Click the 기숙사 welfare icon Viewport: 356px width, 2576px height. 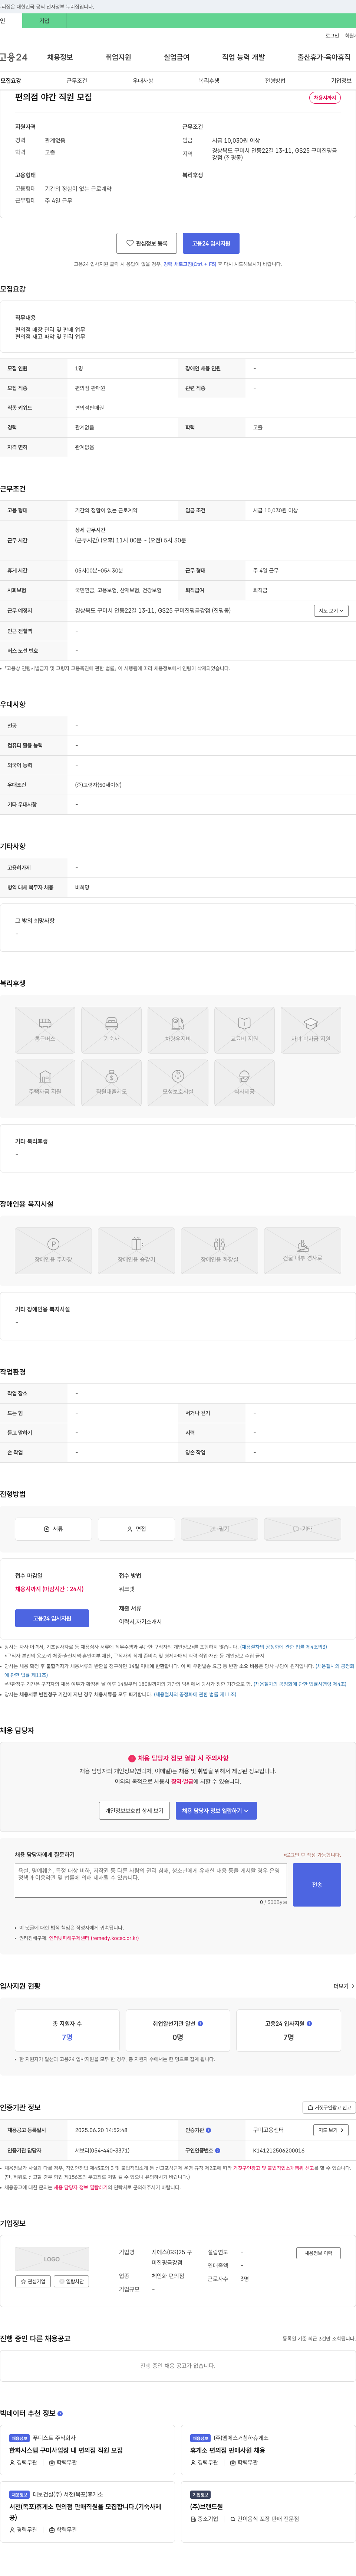pyautogui.click(x=112, y=1030)
